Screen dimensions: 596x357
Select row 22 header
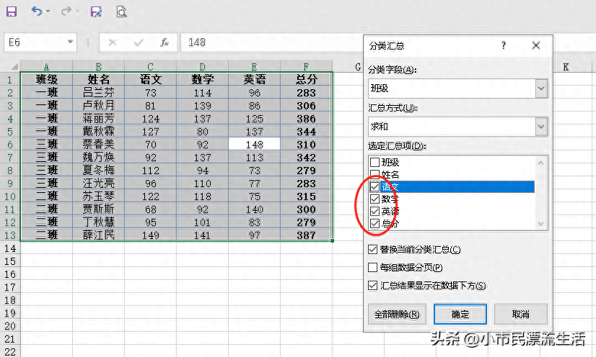pos(10,351)
